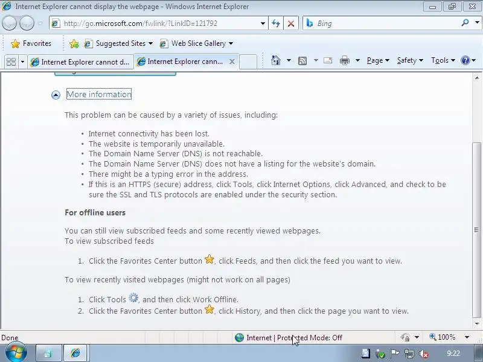Click the vertical scrollbar up arrow
Image resolution: width=483 pixels, height=362 pixels.
pos(477,78)
